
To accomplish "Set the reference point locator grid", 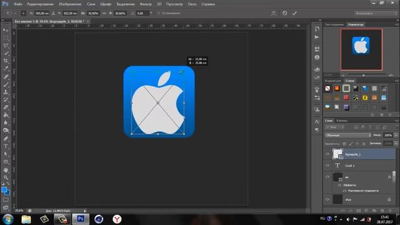I will tap(23, 13).
